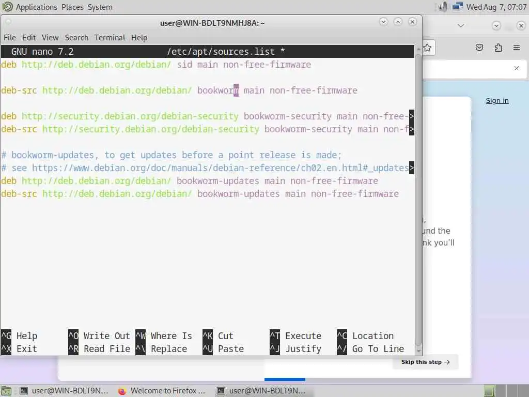The width and height of the screenshot is (529, 397).
Task: Click the ^O Write Out shortcut label
Action: coord(99,336)
